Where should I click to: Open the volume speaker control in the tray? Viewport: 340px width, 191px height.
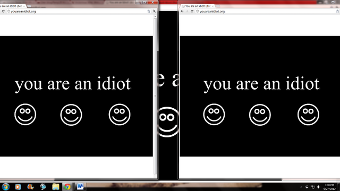[x=319, y=187]
